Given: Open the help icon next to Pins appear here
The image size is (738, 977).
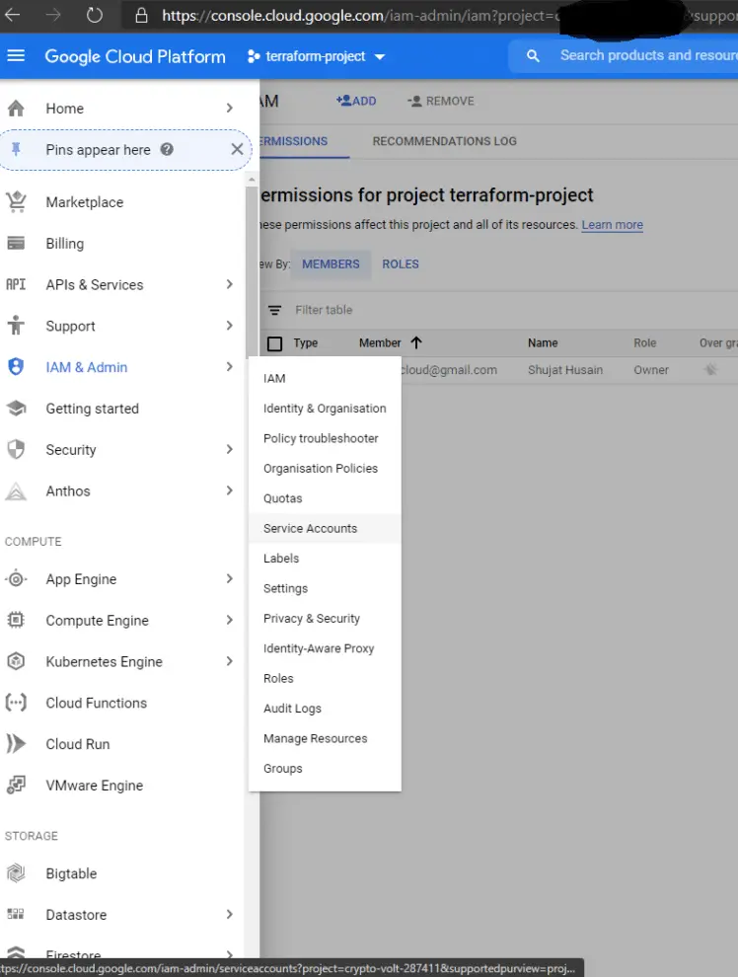Looking at the screenshot, I should [x=167, y=150].
